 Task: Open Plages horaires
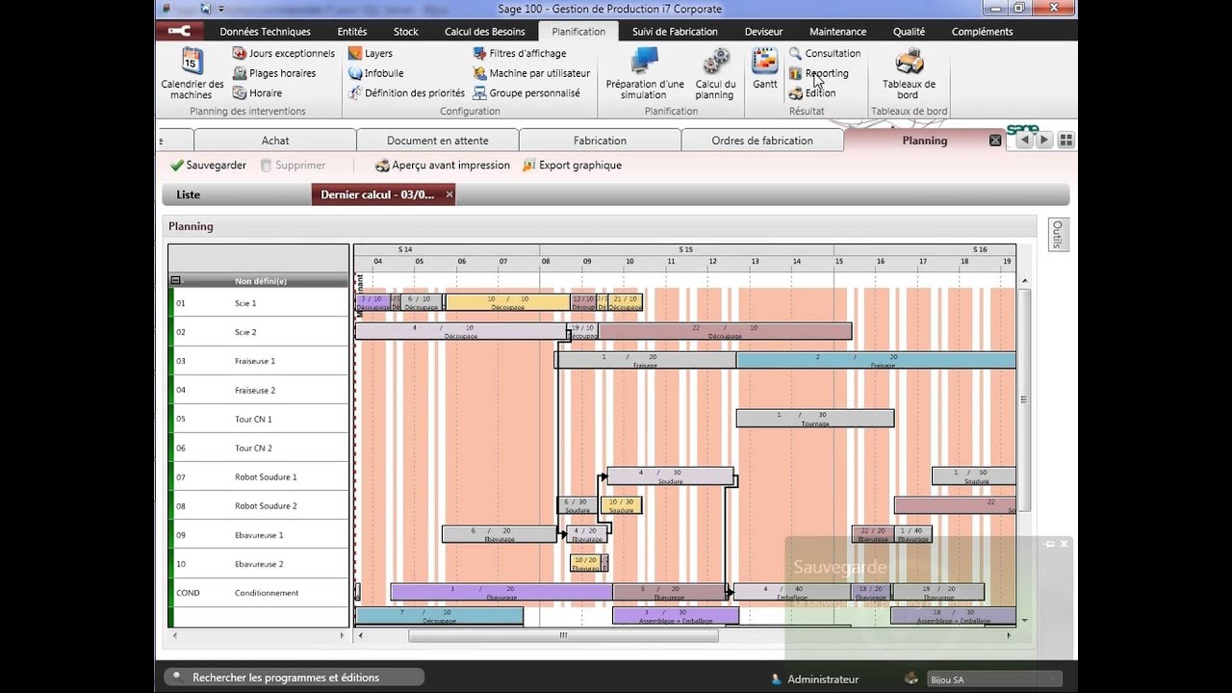274,73
